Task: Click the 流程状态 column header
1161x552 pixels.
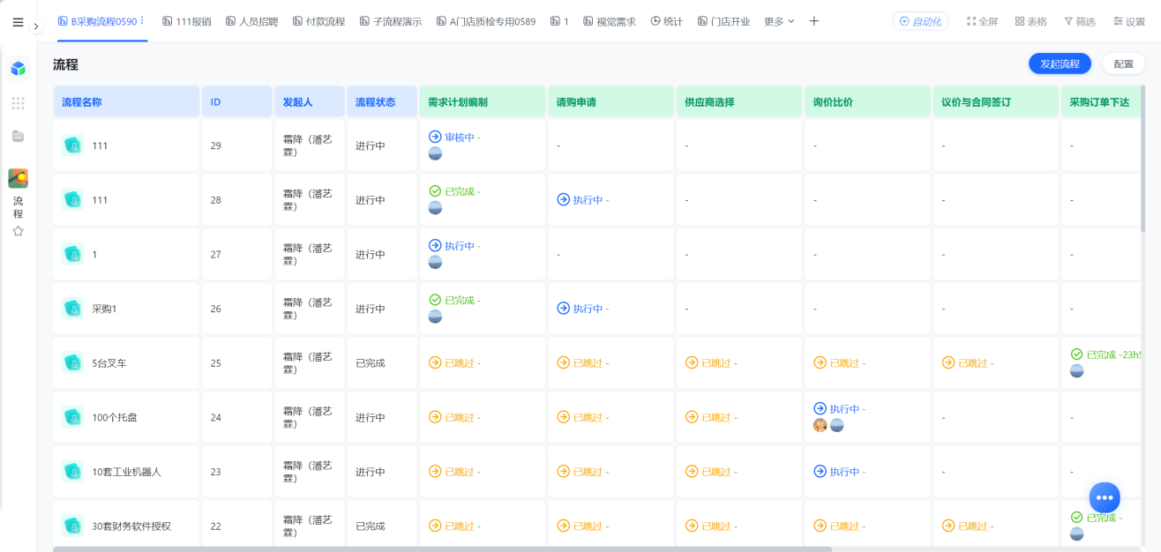Action: pos(382,101)
